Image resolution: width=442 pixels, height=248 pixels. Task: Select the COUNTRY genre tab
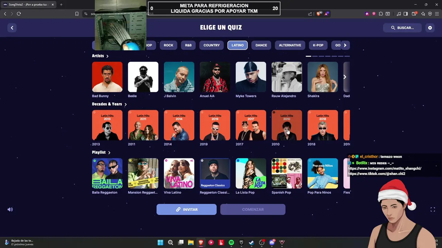point(212,45)
